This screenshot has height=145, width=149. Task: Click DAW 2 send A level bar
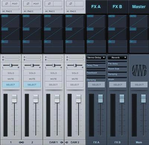click(x=76, y=57)
